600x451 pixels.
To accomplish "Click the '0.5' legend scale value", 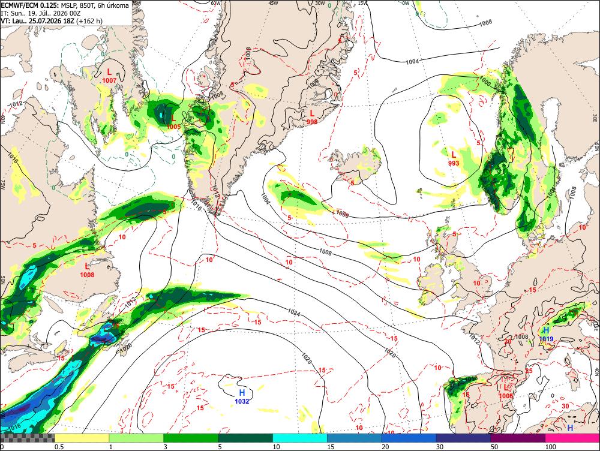I will pyautogui.click(x=59, y=447).
